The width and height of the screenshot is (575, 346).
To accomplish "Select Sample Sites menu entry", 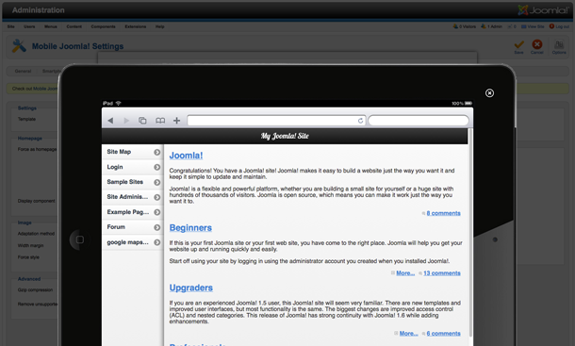I will [132, 182].
